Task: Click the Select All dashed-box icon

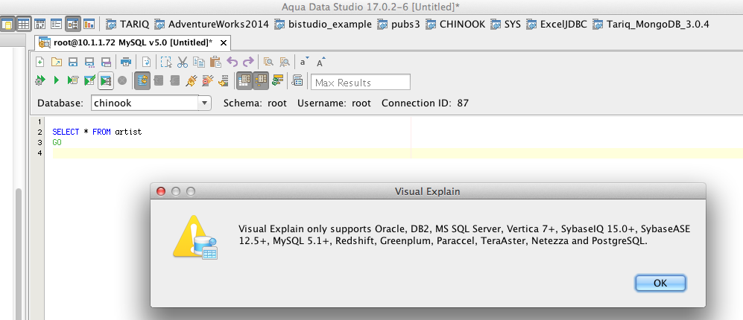Action: [165, 62]
